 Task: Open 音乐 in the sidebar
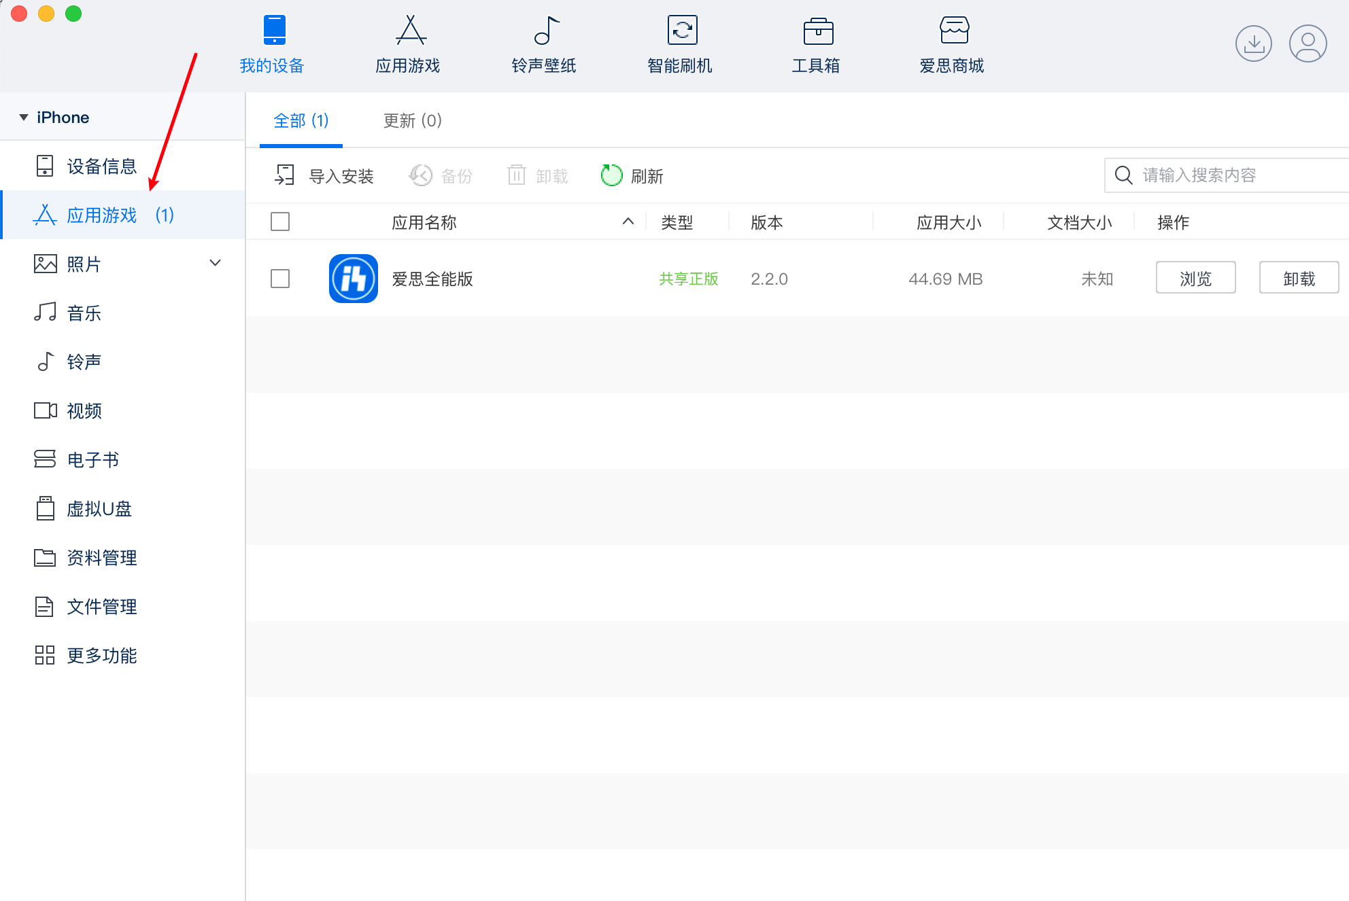(123, 313)
